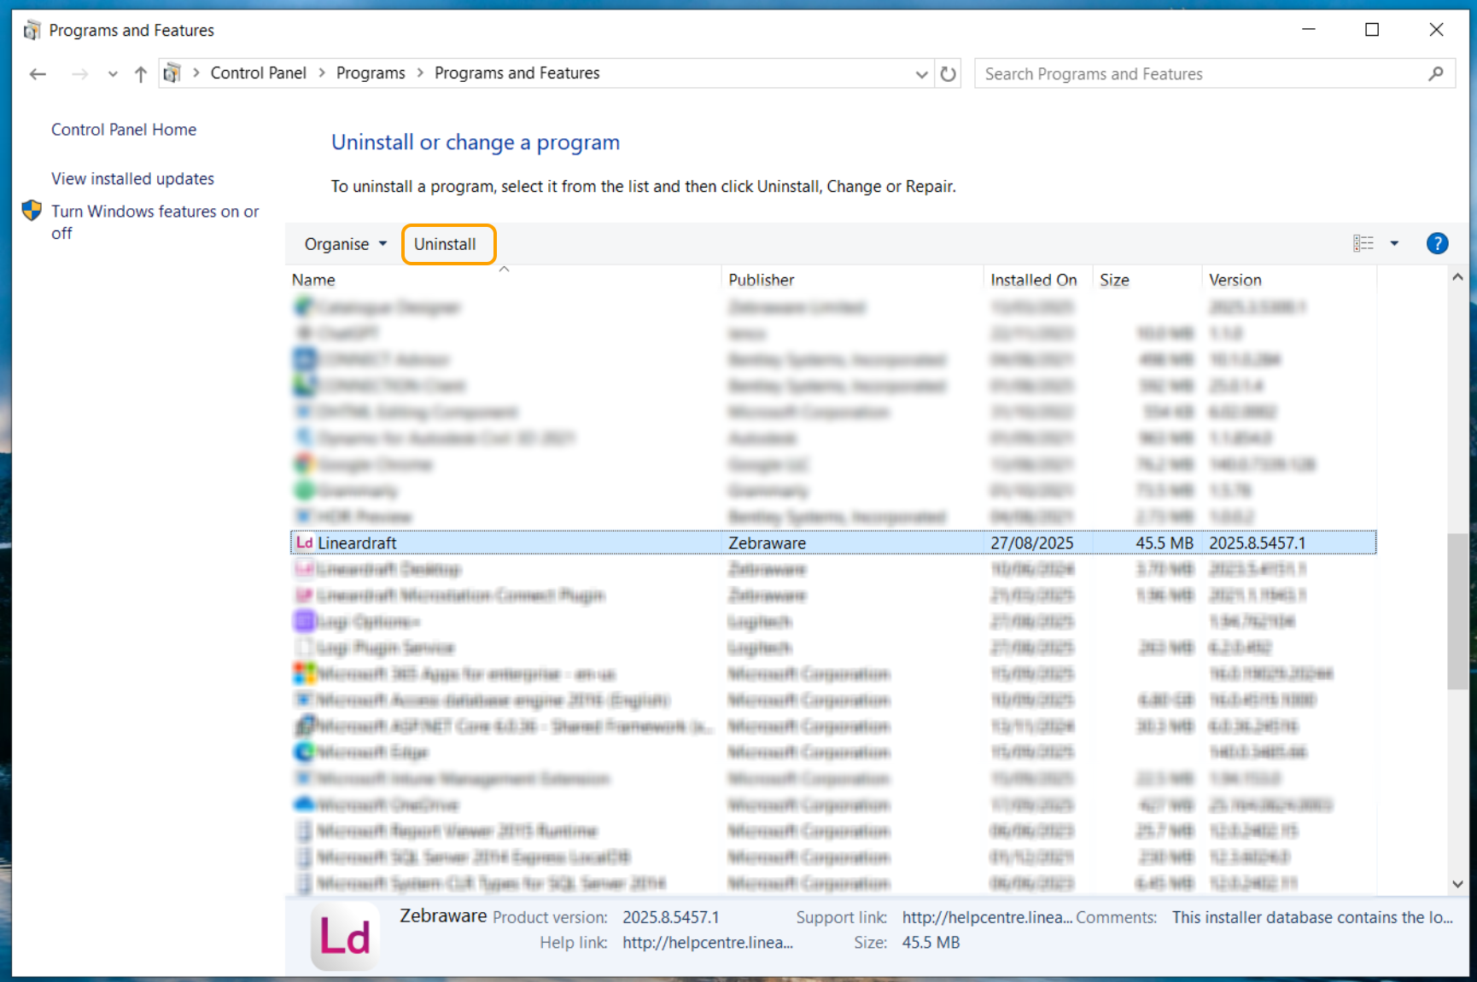Viewport: 1477px width, 982px height.
Task: Click the Back navigation arrow
Action: tap(38, 74)
